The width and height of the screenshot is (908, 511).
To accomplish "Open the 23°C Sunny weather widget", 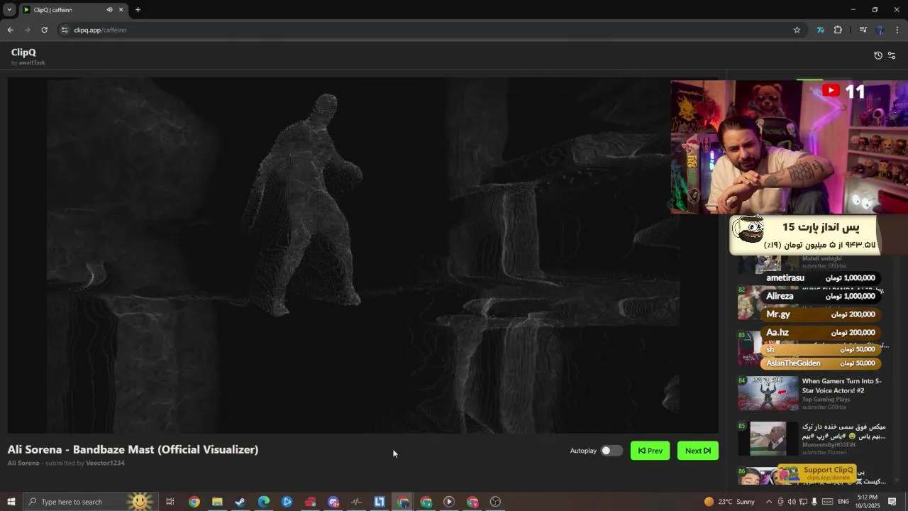I will [x=729, y=502].
